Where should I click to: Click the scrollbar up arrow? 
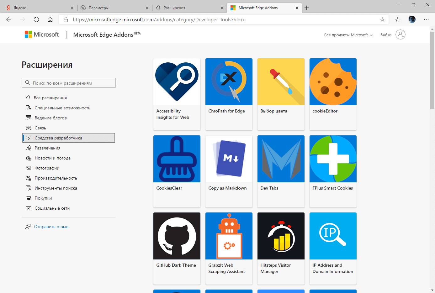432,29
